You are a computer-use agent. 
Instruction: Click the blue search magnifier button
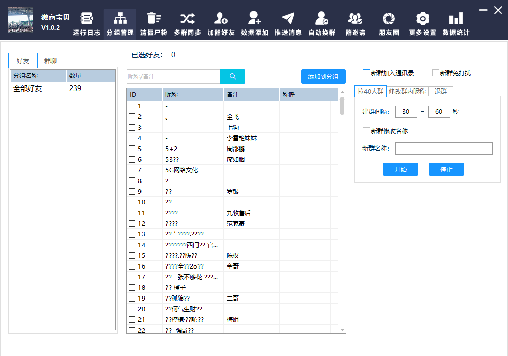click(233, 76)
